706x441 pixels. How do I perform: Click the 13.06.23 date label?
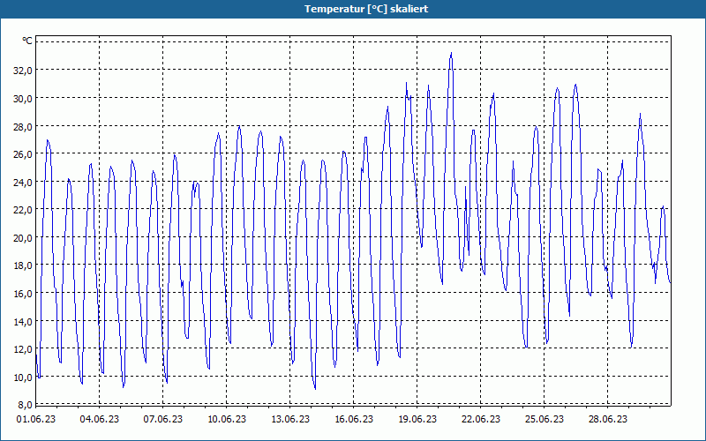pyautogui.click(x=290, y=420)
